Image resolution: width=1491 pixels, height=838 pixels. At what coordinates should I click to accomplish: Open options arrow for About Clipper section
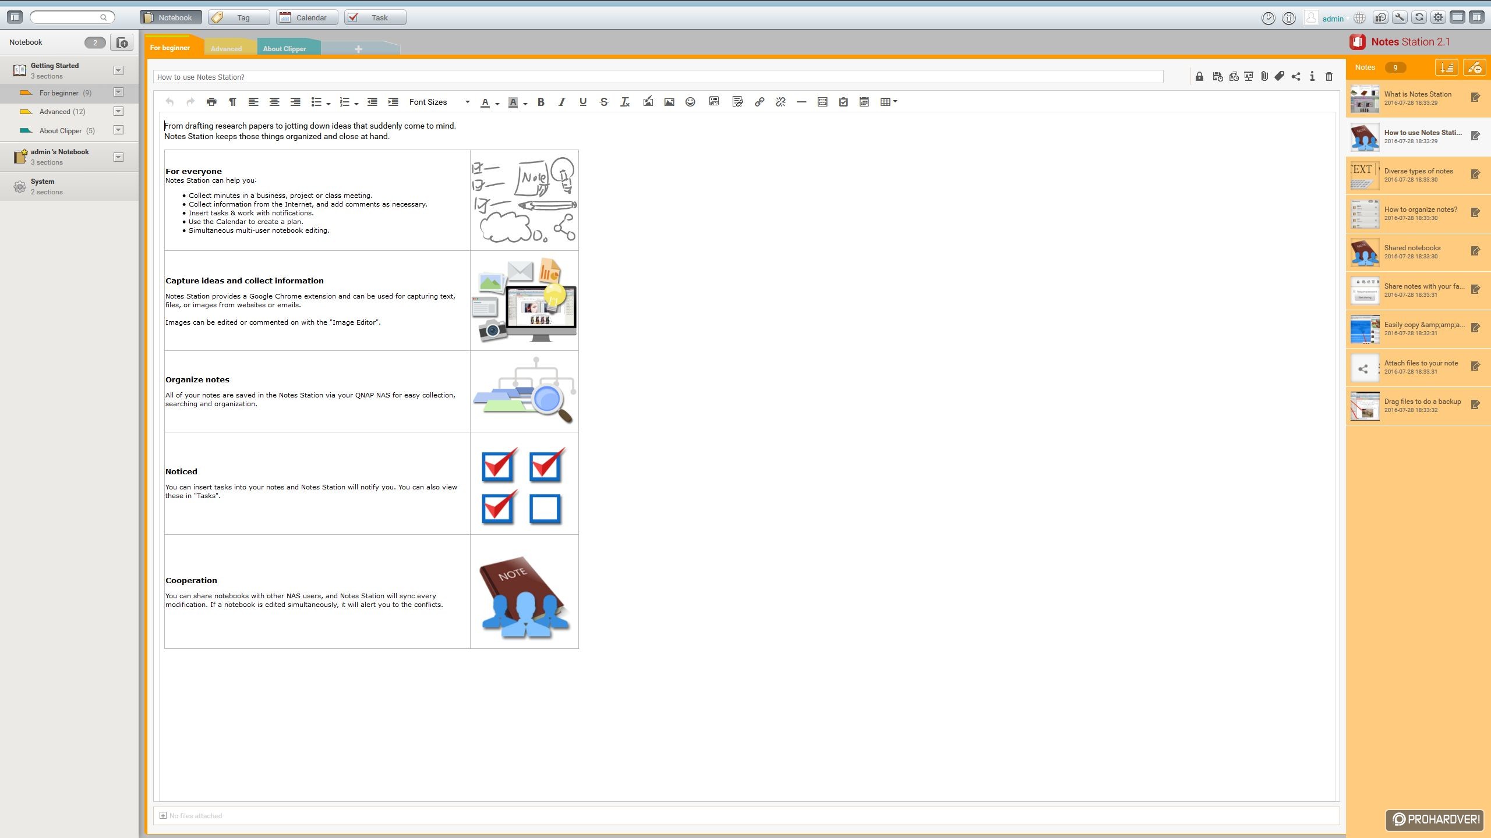[x=118, y=130]
